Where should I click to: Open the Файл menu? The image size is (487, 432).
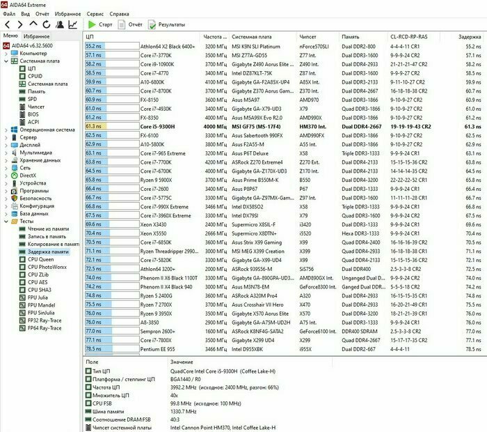click(x=9, y=13)
